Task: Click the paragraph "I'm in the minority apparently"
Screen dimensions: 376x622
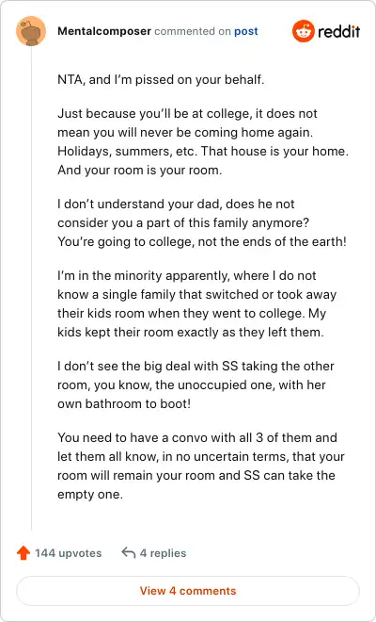Action: tap(196, 303)
